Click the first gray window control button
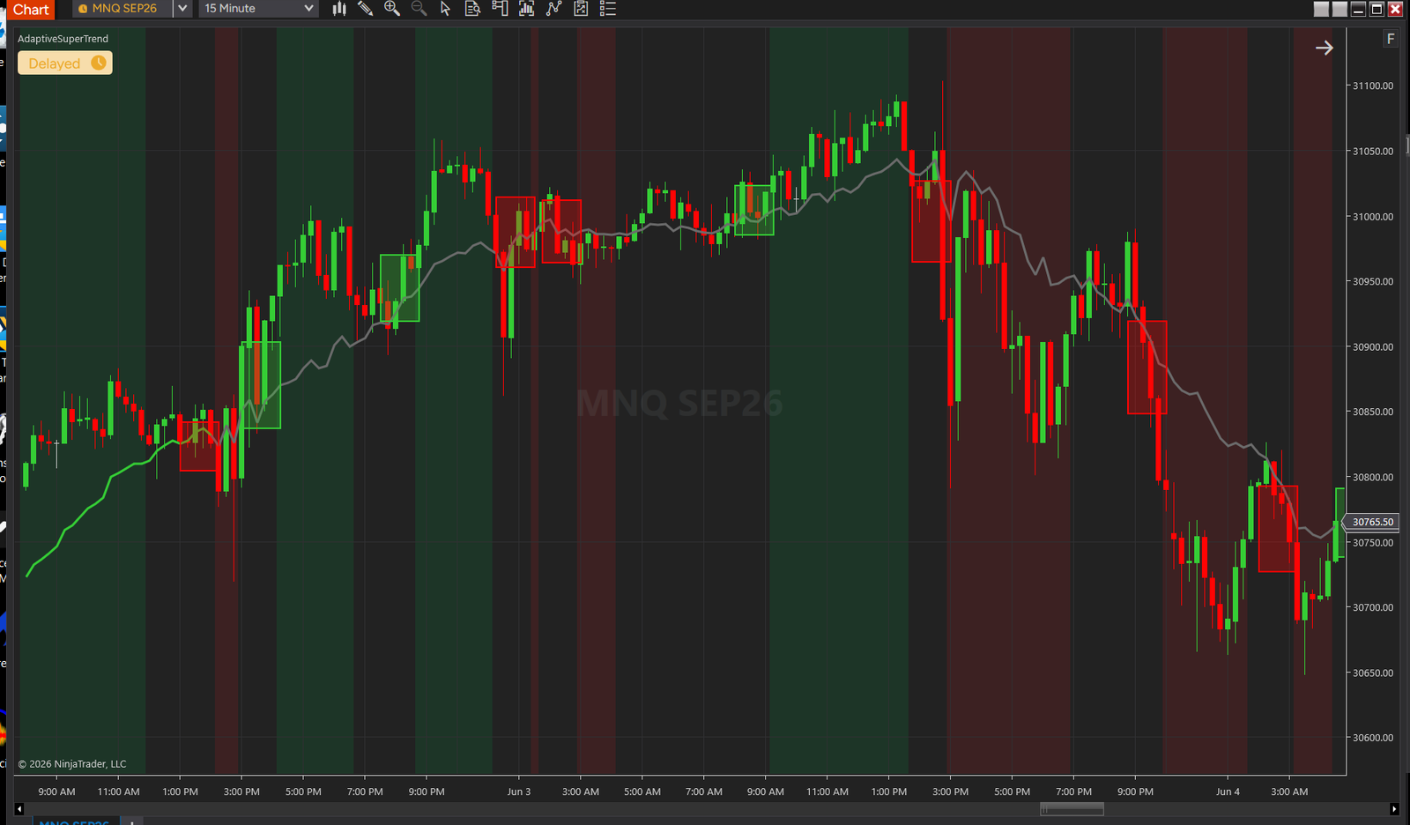Image resolution: width=1410 pixels, height=825 pixels. pyautogui.click(x=1321, y=9)
